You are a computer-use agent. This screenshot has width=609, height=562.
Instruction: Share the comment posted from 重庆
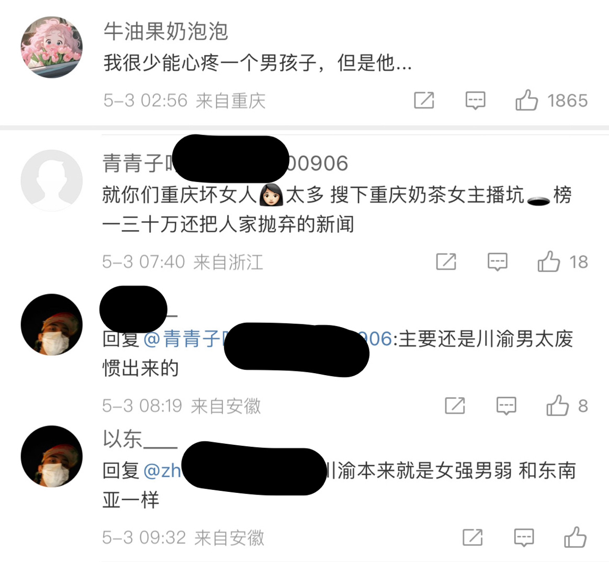point(424,100)
